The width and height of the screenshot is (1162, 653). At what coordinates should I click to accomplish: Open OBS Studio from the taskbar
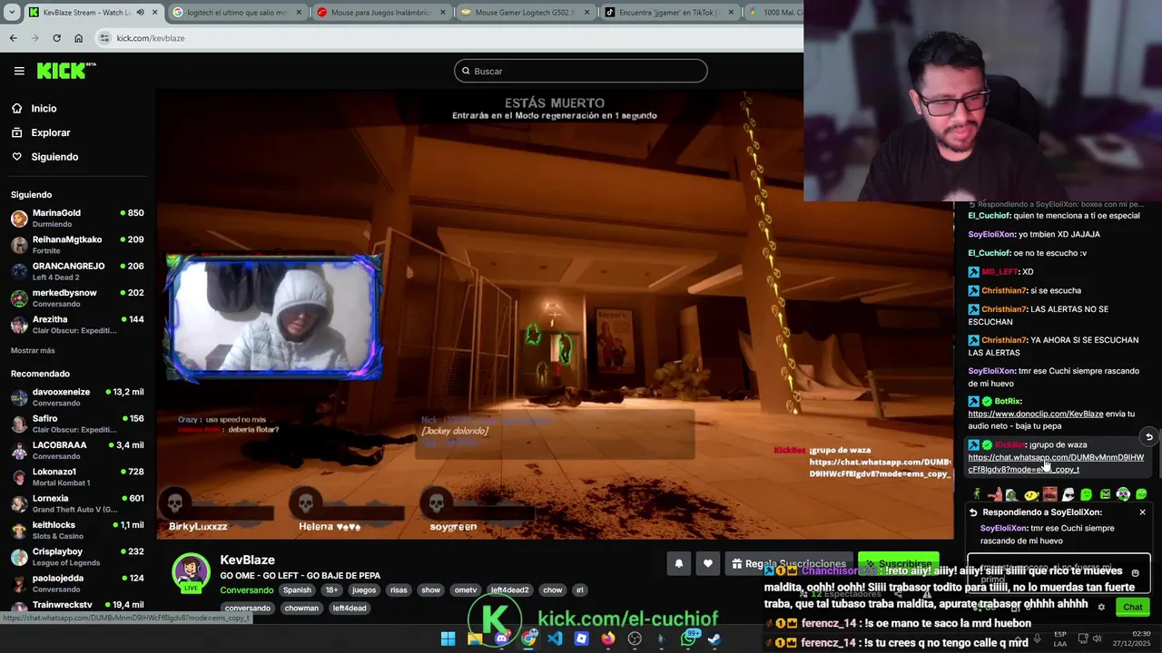pyautogui.click(x=635, y=638)
